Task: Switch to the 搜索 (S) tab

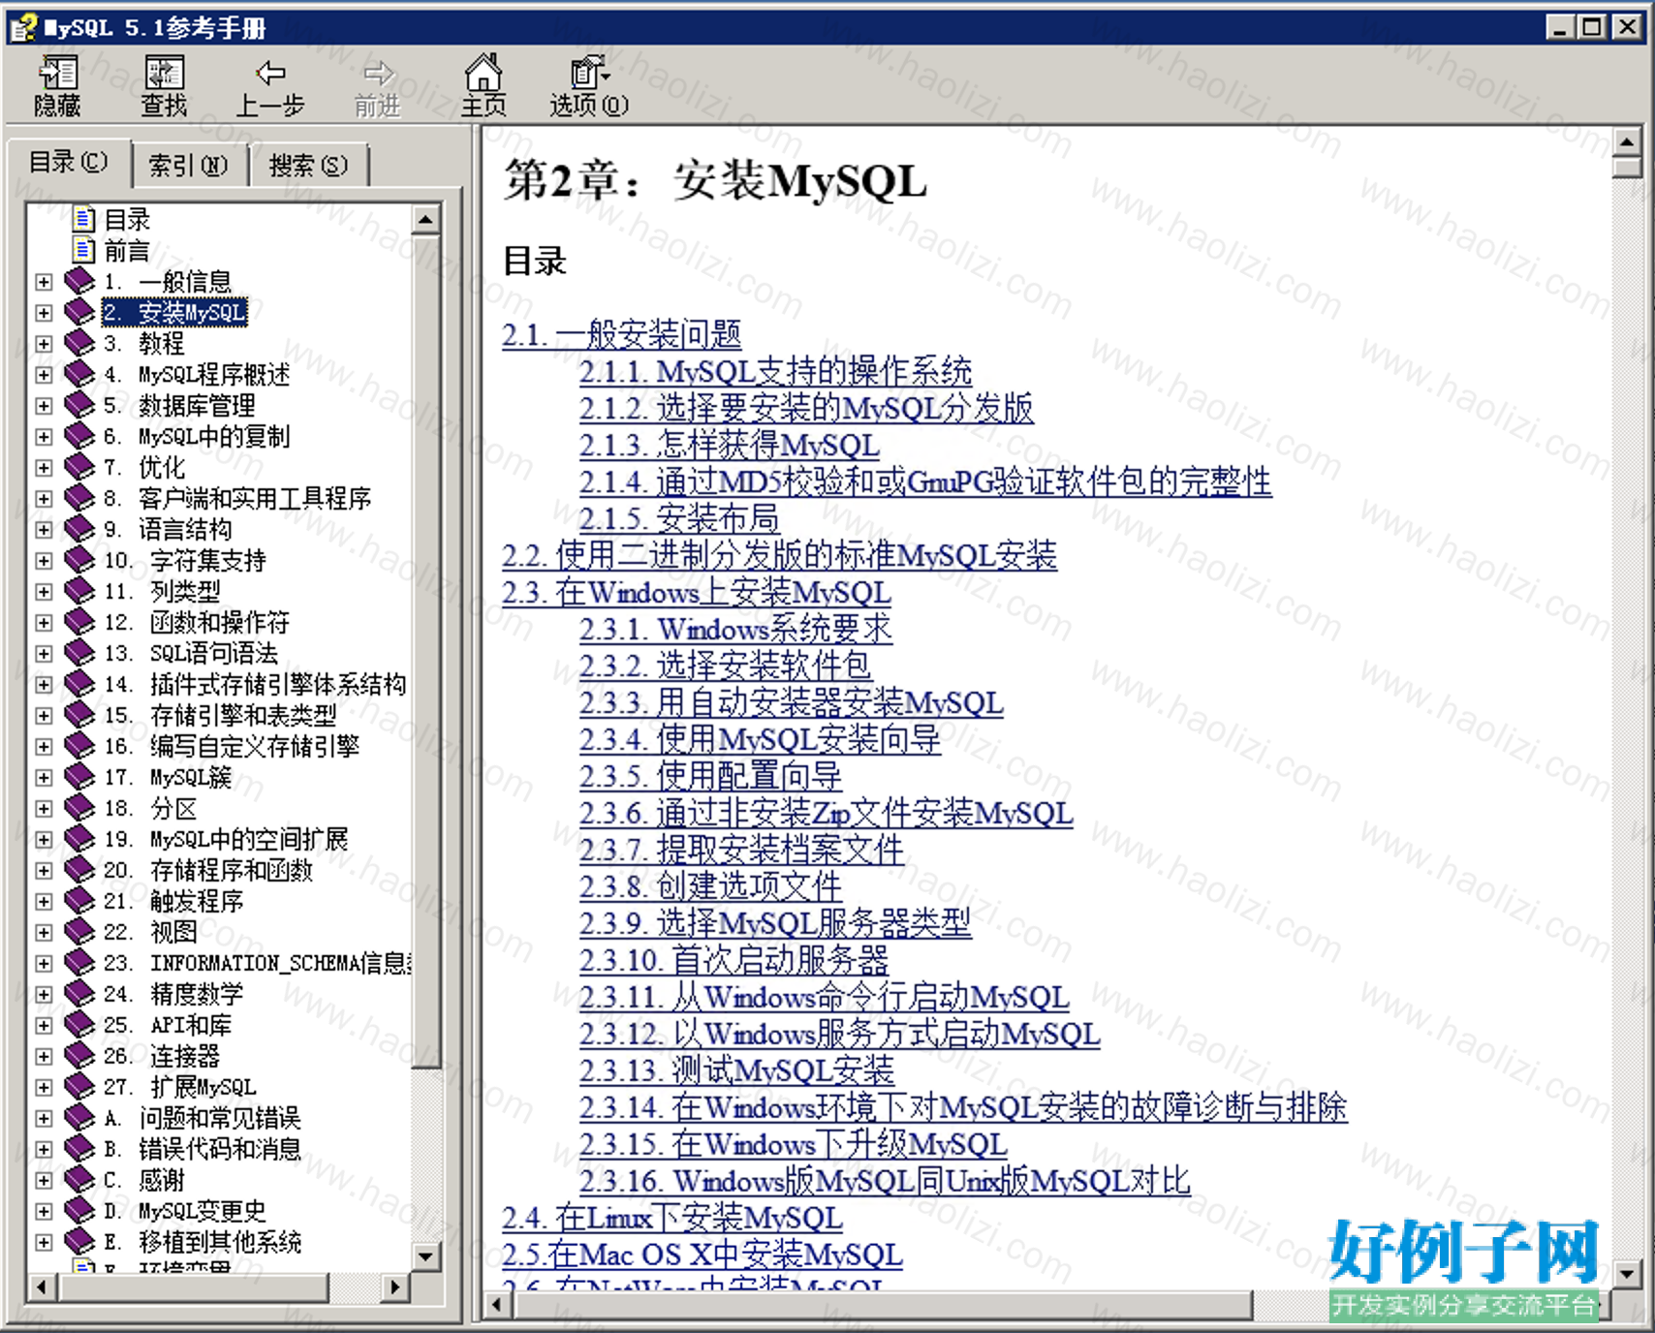Action: (308, 166)
